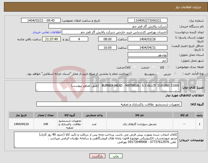
Task: Click the buyer notes text area
Action: (x=96, y=140)
